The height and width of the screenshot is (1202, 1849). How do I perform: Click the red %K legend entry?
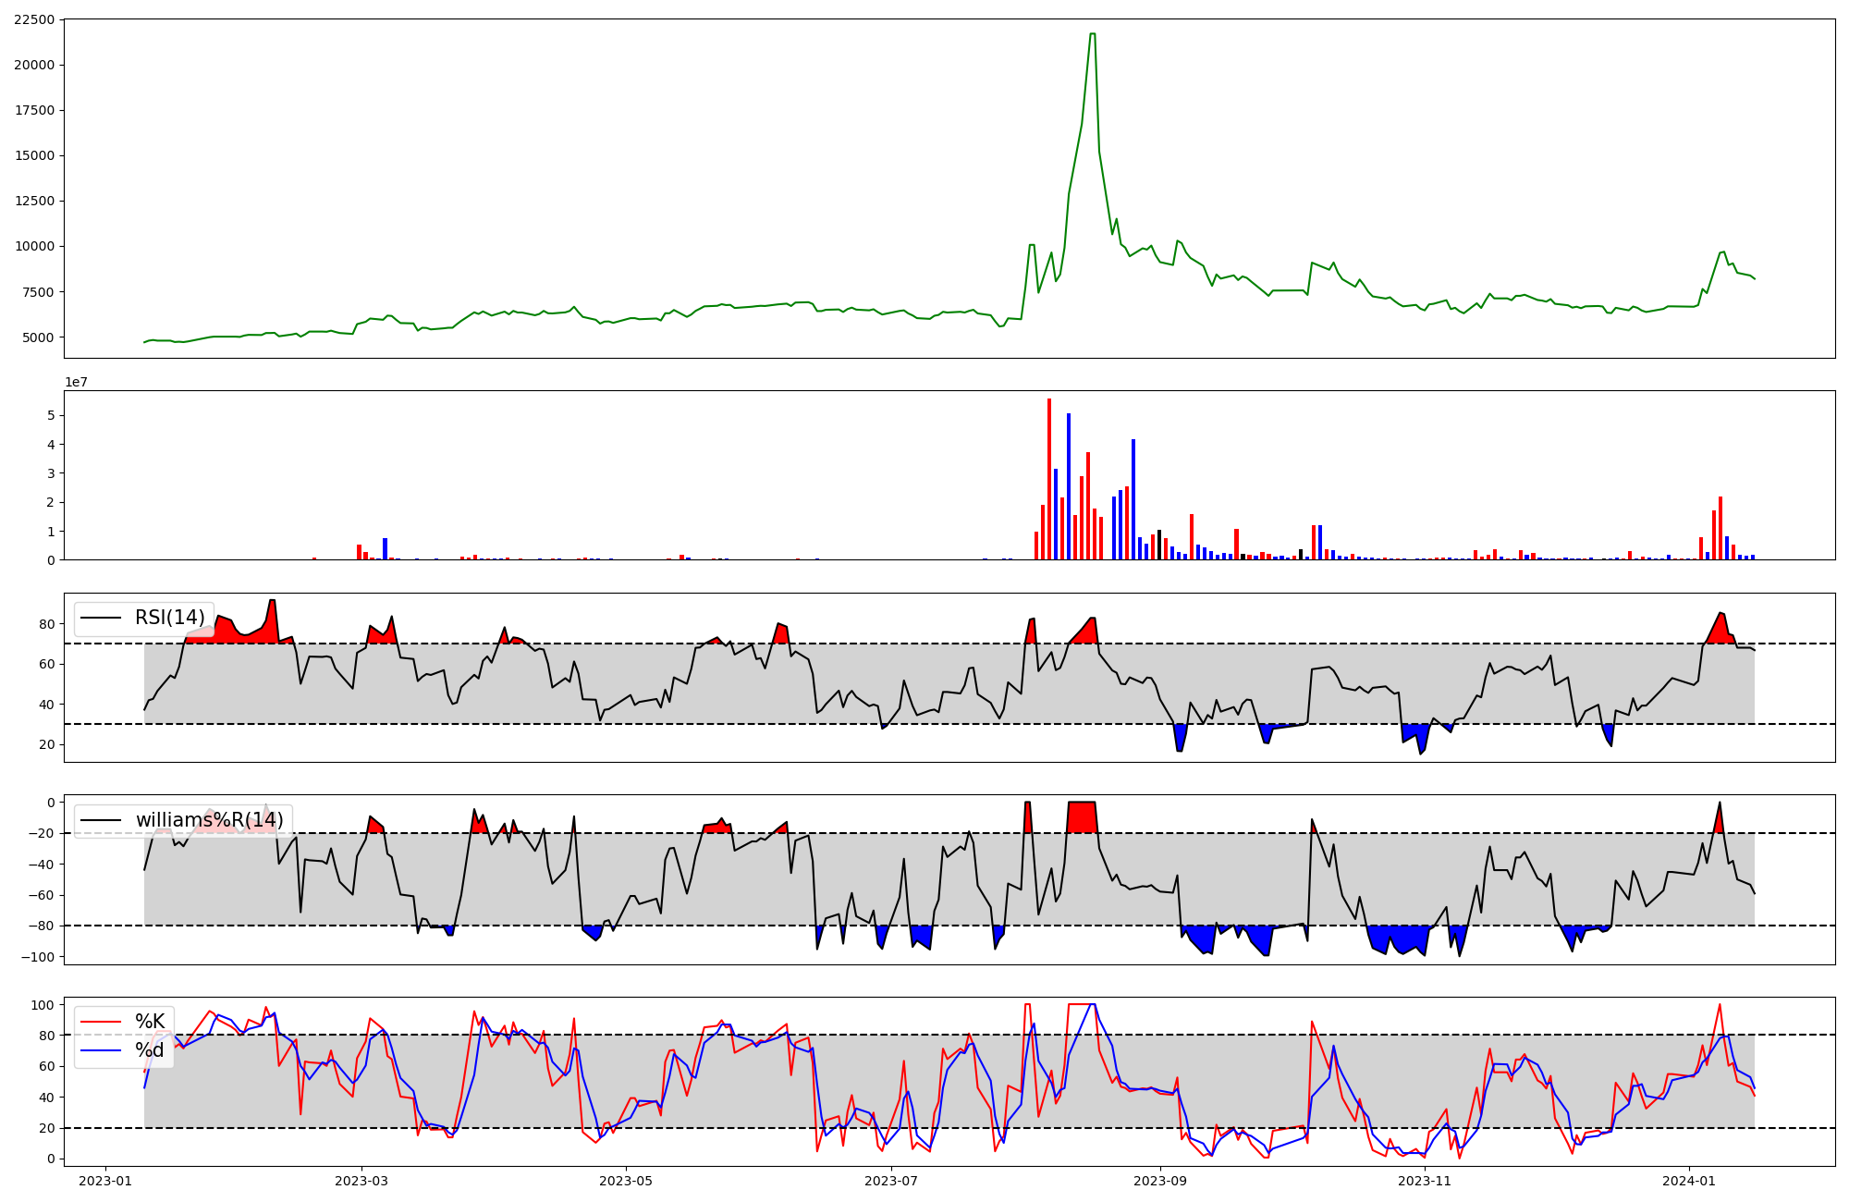tap(150, 1022)
